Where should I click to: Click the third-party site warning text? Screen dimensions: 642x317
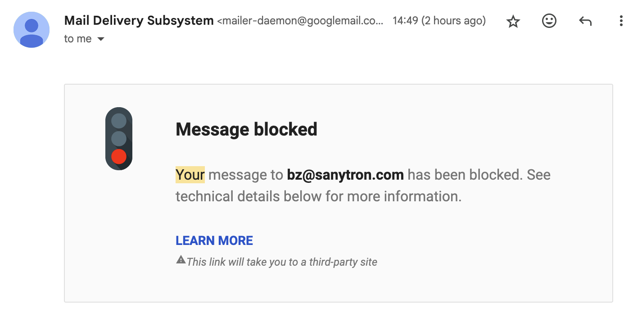(x=282, y=262)
